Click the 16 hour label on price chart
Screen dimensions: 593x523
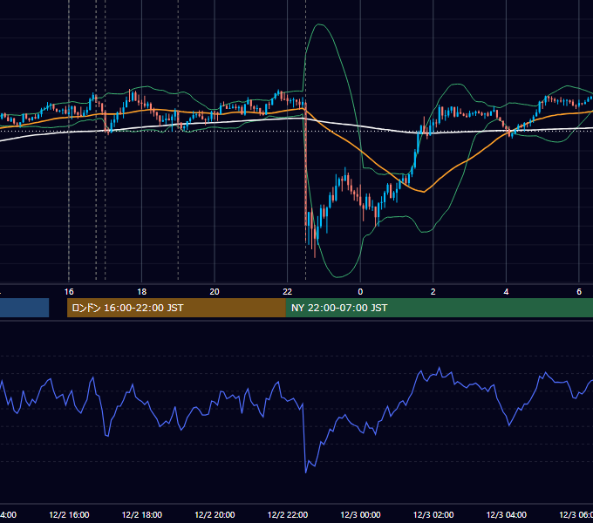(69, 292)
